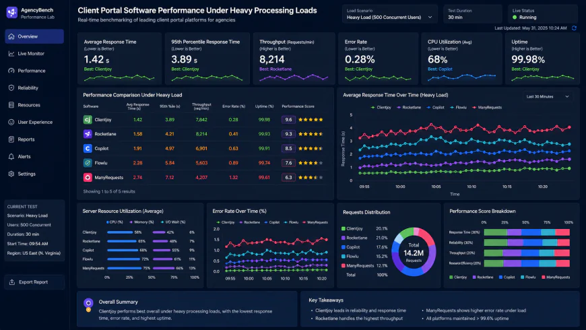Click the AgencyBench logo icon
The image size is (586, 330).
(12, 12)
